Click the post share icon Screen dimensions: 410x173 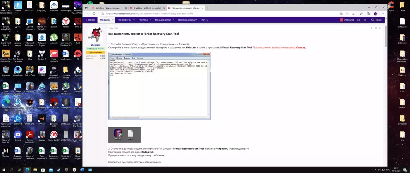pyautogui.click(x=371, y=28)
